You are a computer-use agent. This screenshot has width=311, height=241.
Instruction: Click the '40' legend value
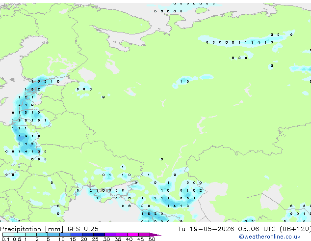[x=129, y=239]
